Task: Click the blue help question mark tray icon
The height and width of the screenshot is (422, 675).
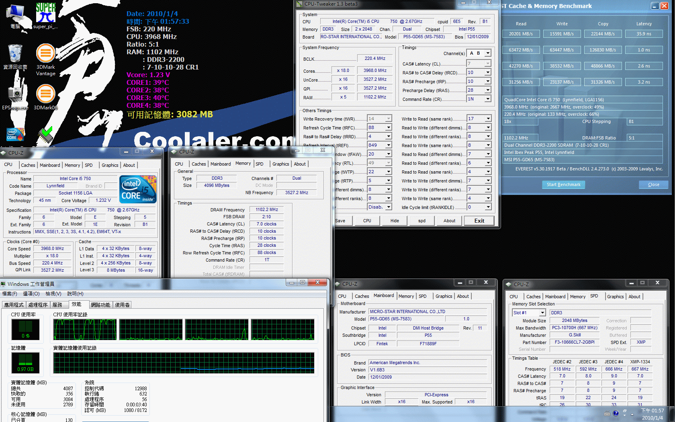Action: point(616,414)
